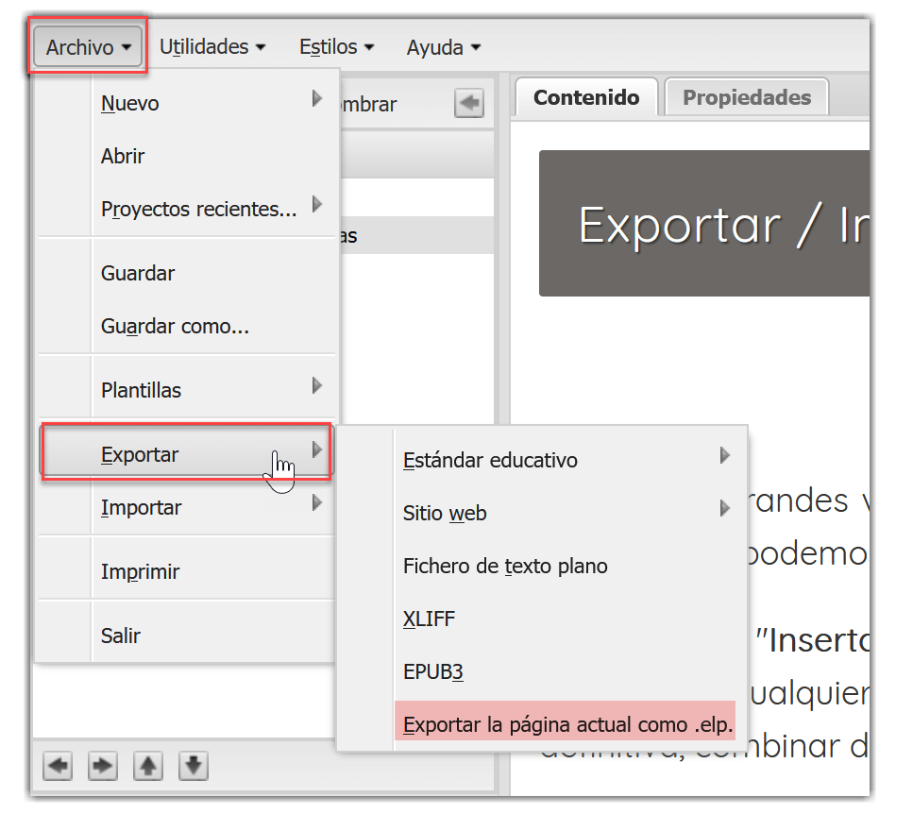Select the Contenido tab
Viewport: 913px width, 831px height.
tap(585, 96)
